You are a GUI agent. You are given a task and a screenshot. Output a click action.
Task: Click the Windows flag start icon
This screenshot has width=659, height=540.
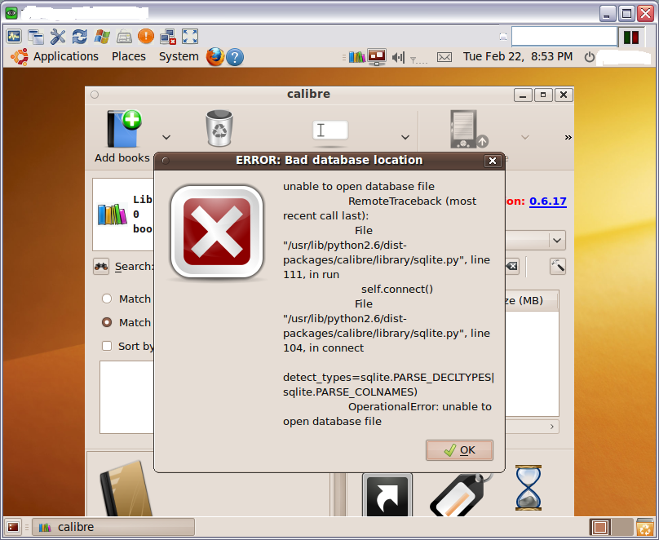point(102,37)
